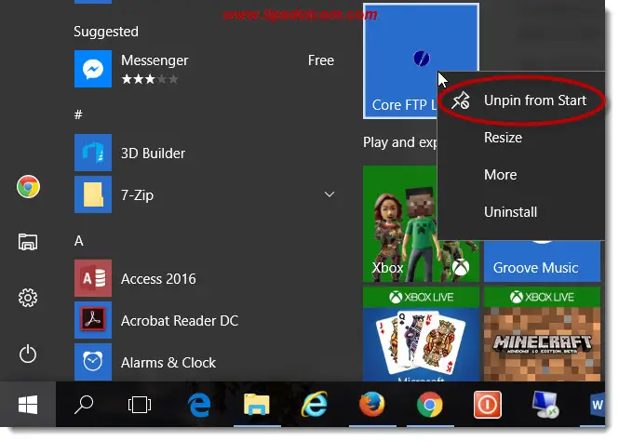Choose Resize in the context menu
Screen dimensions: 619x441
pyautogui.click(x=521, y=138)
